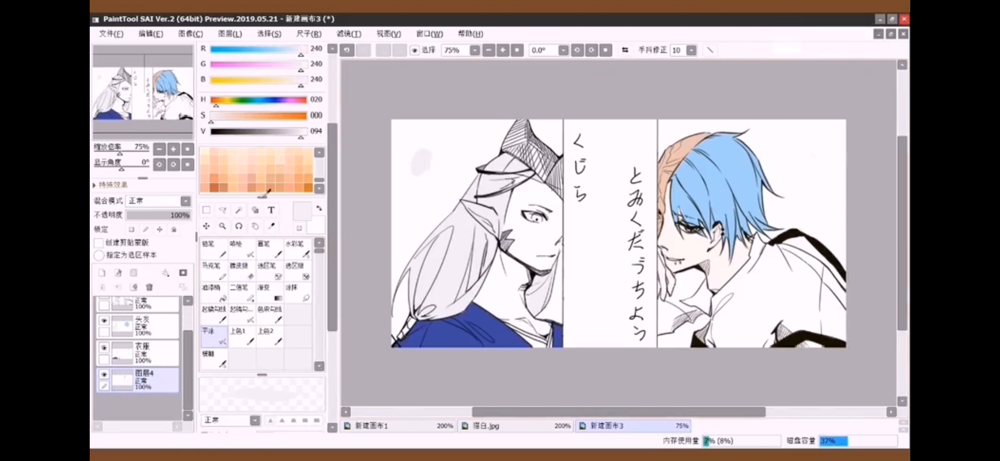Open the 编辑(E) menu
Image resolution: width=1000 pixels, height=461 pixels.
click(x=151, y=34)
